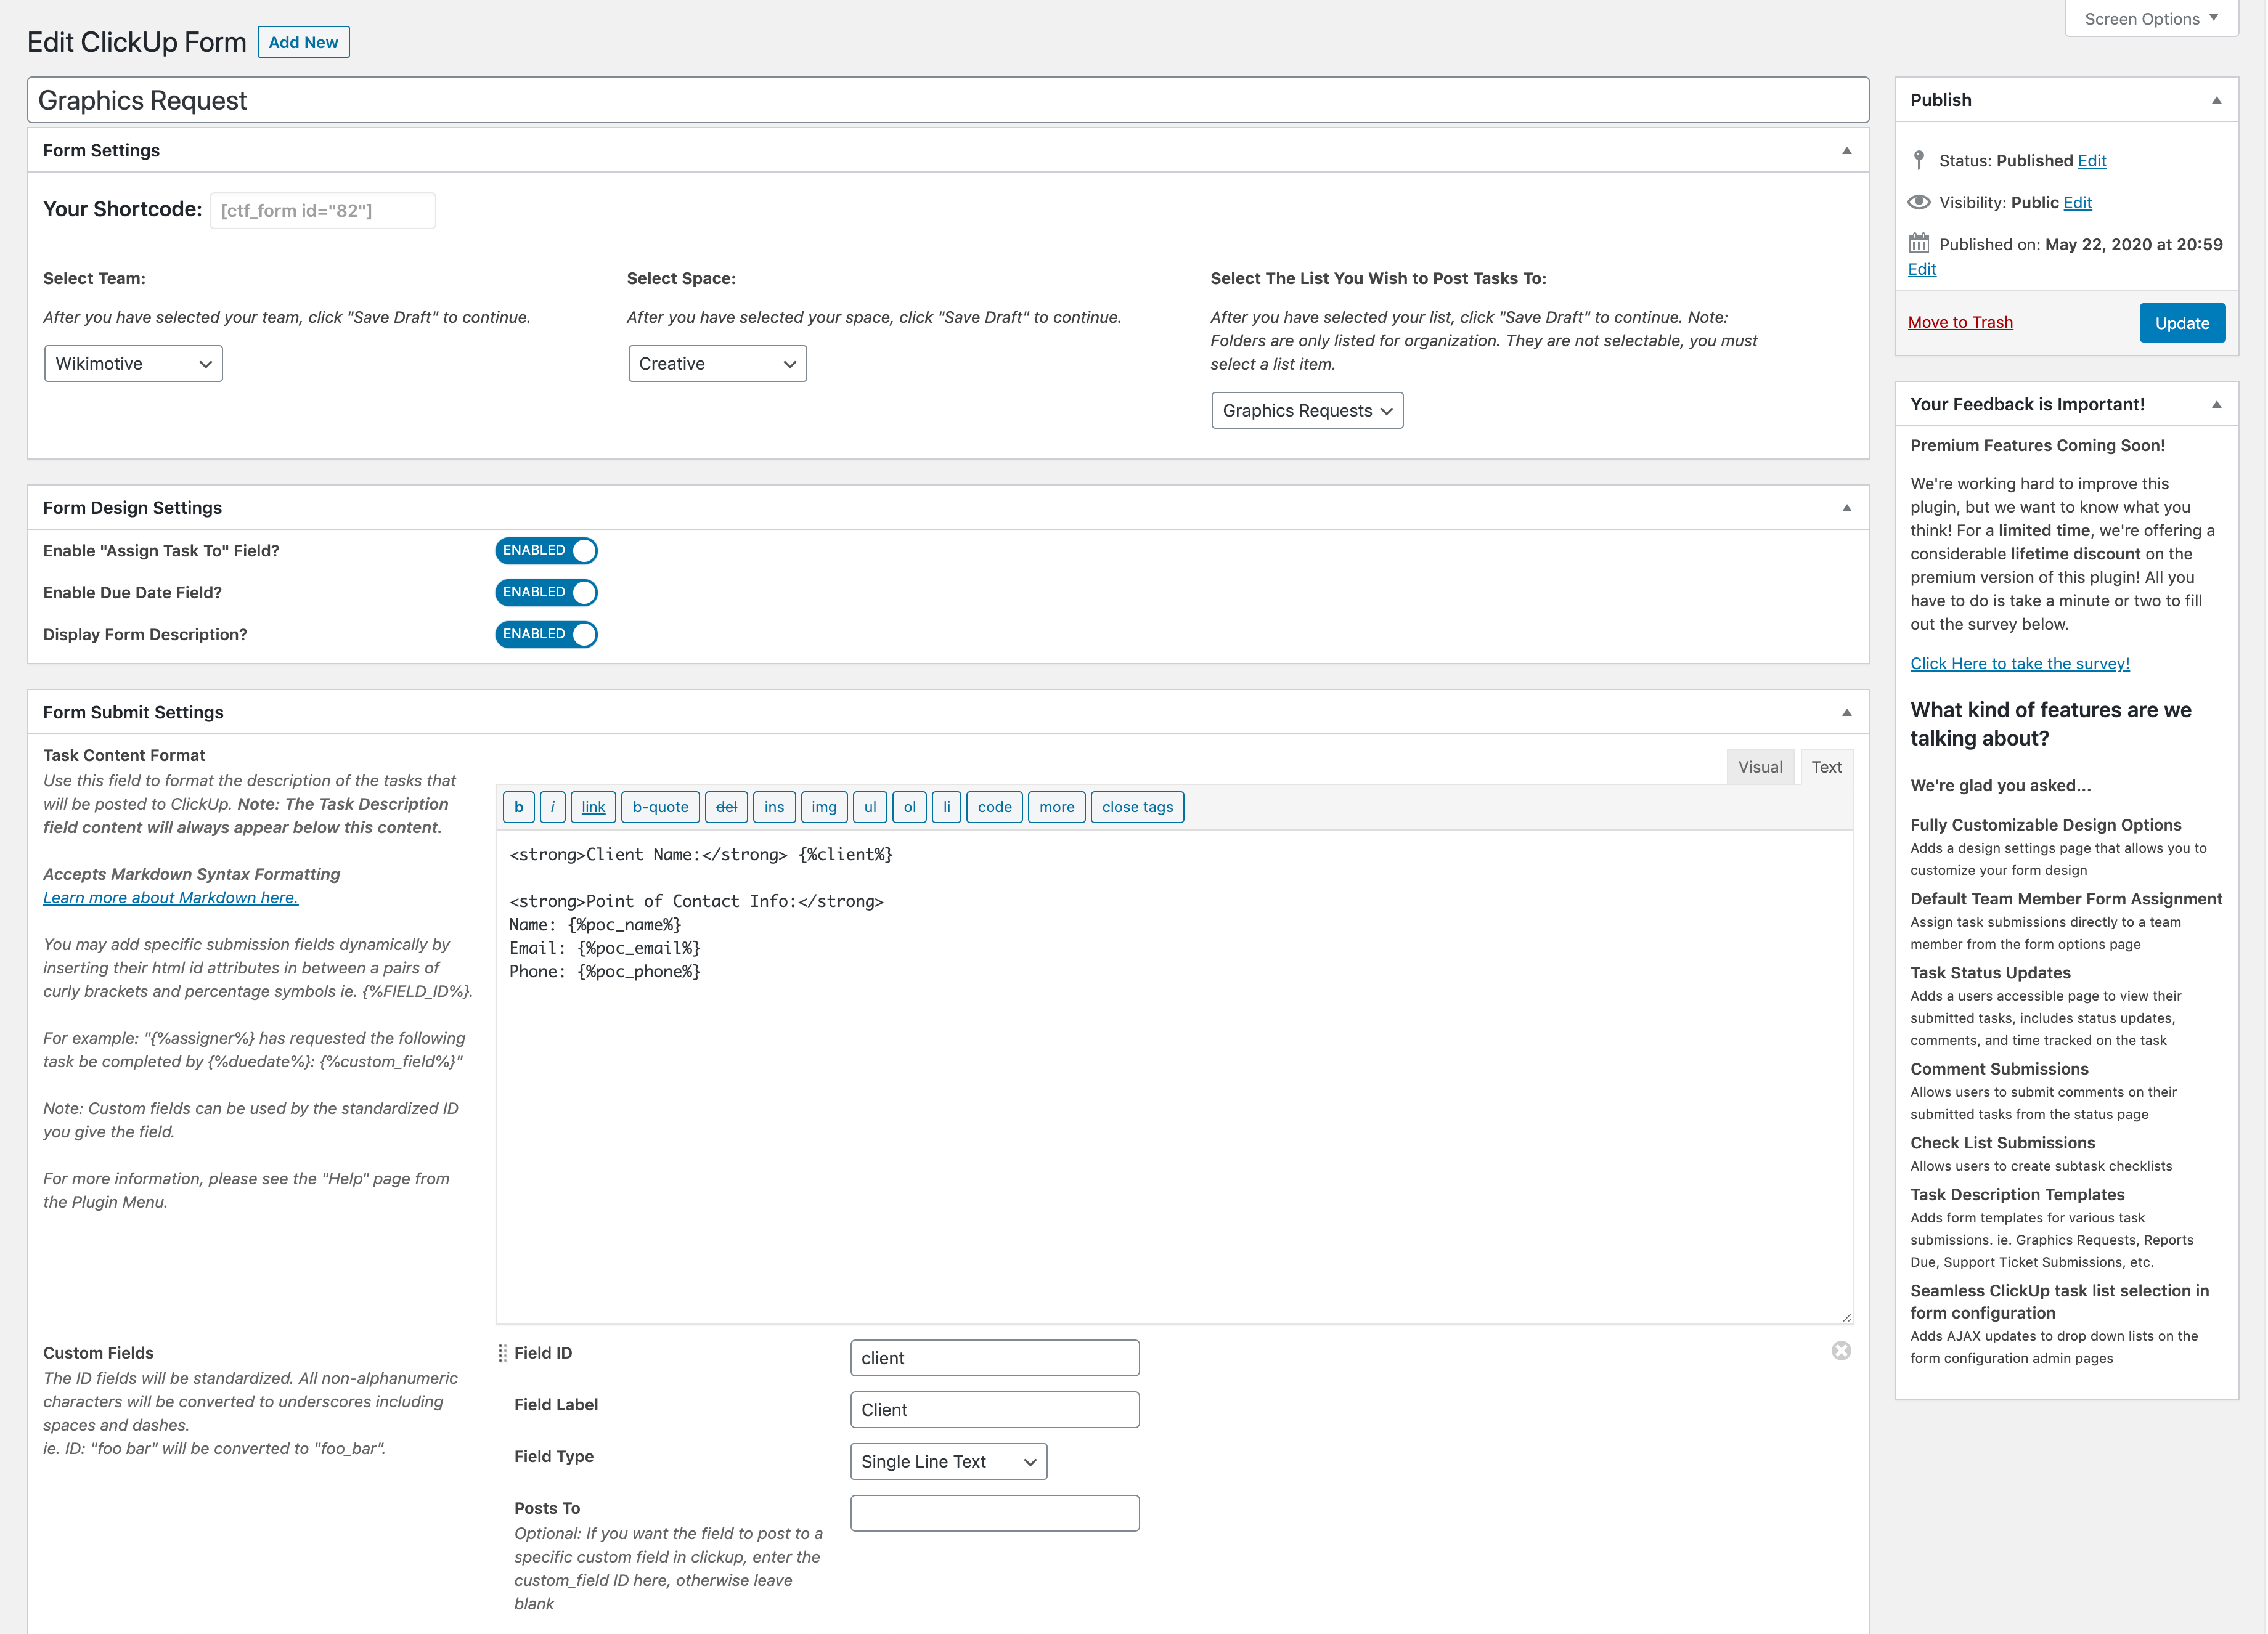Click the close tags button
This screenshot has width=2268, height=1634.
pyautogui.click(x=1137, y=807)
